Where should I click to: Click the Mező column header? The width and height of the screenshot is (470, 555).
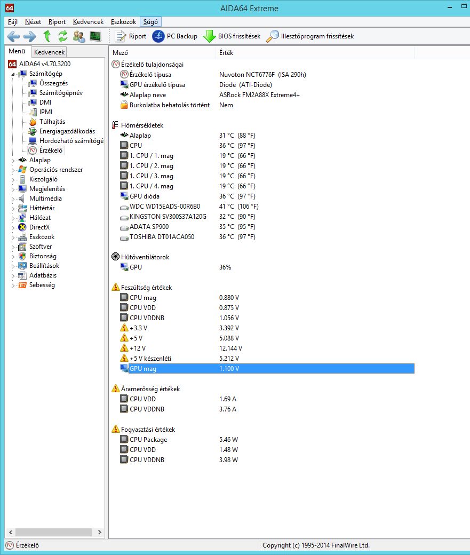(162, 52)
